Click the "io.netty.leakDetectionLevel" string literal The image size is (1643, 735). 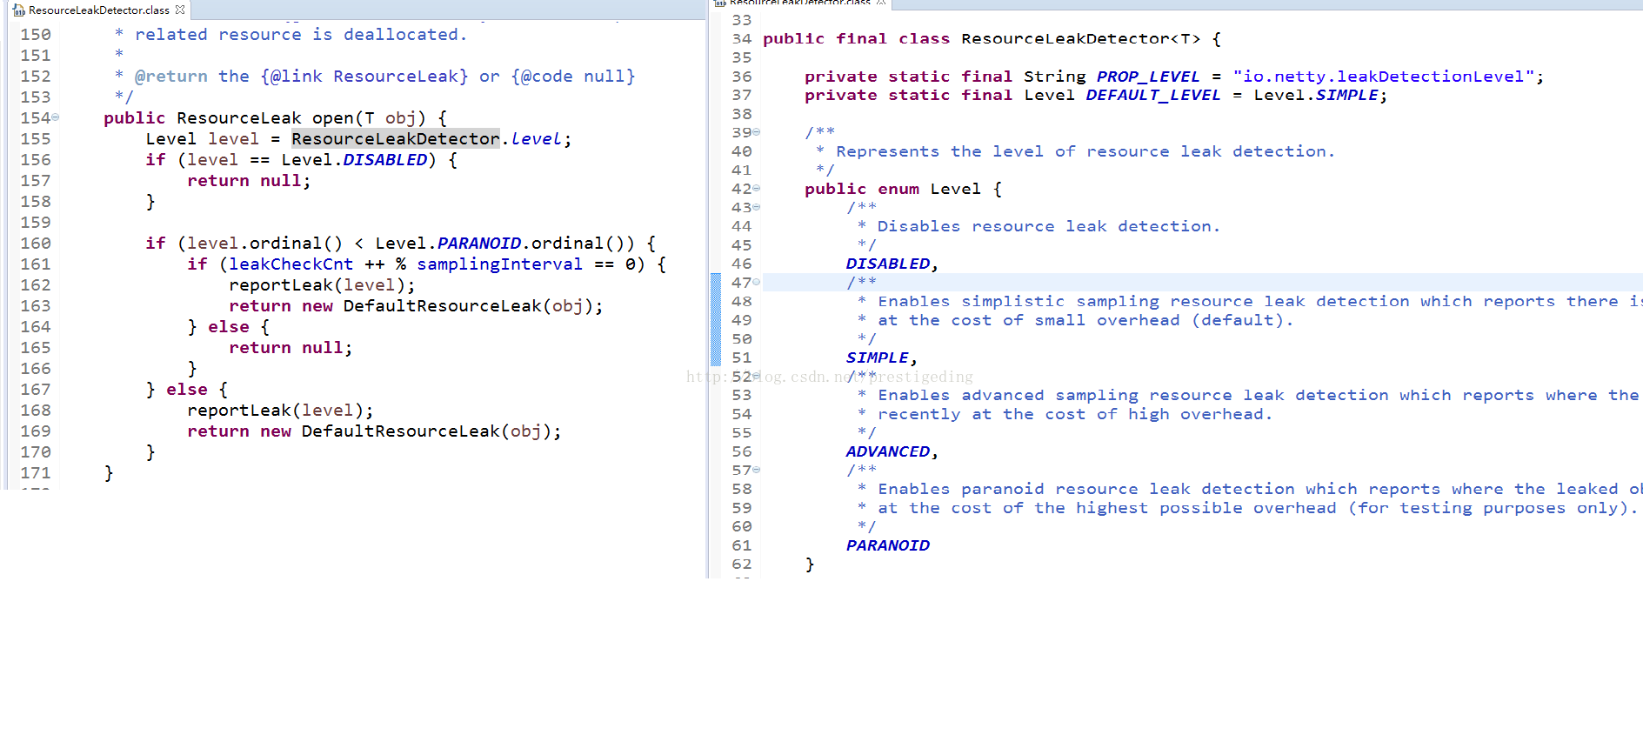tap(1384, 77)
